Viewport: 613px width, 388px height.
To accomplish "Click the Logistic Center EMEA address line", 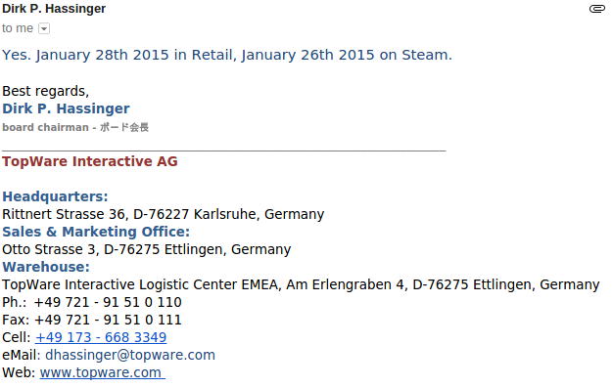I will click(x=301, y=284).
